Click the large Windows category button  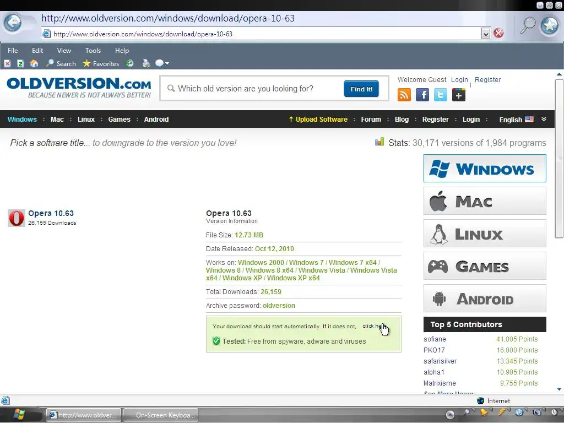485,169
